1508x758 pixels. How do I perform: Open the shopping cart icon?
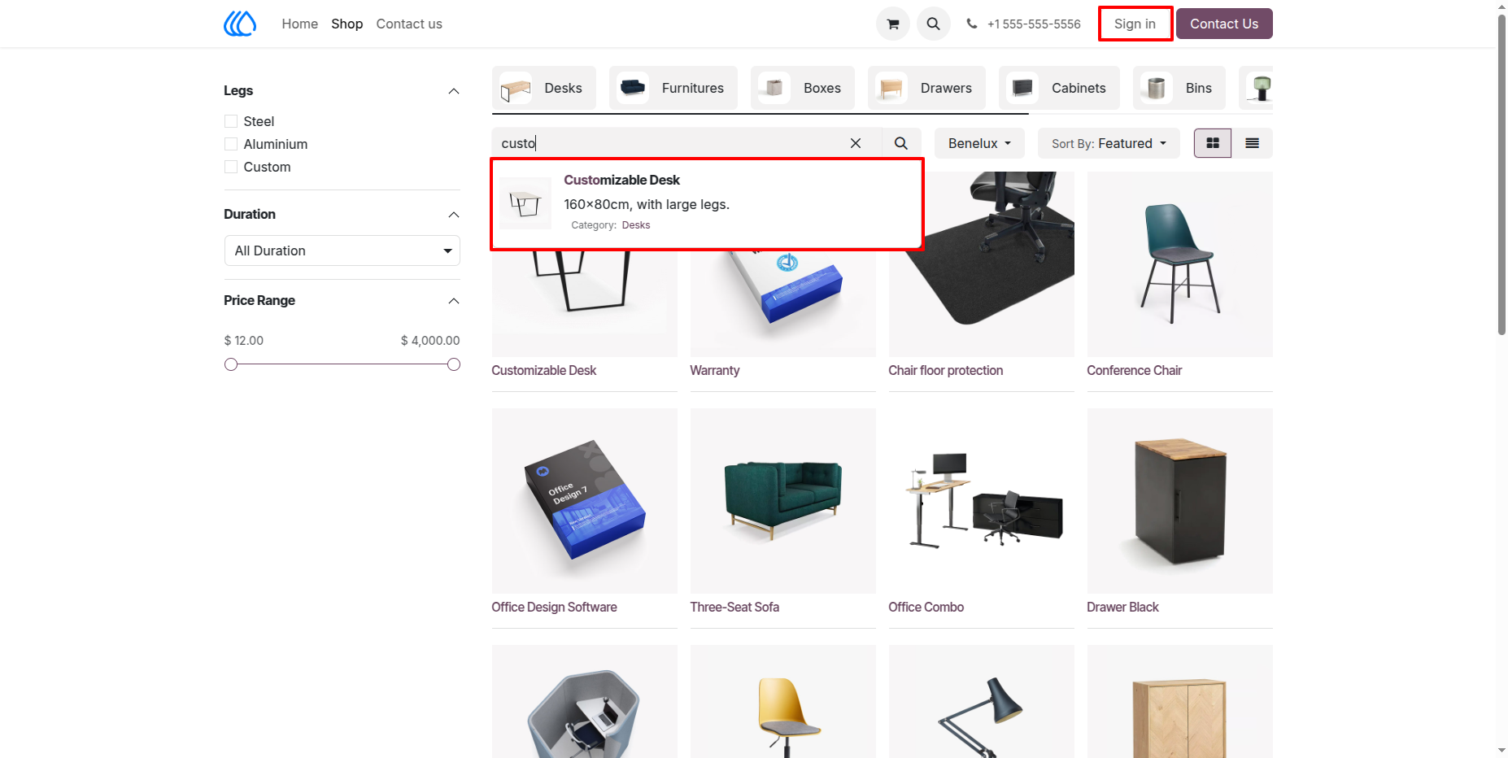click(x=892, y=24)
